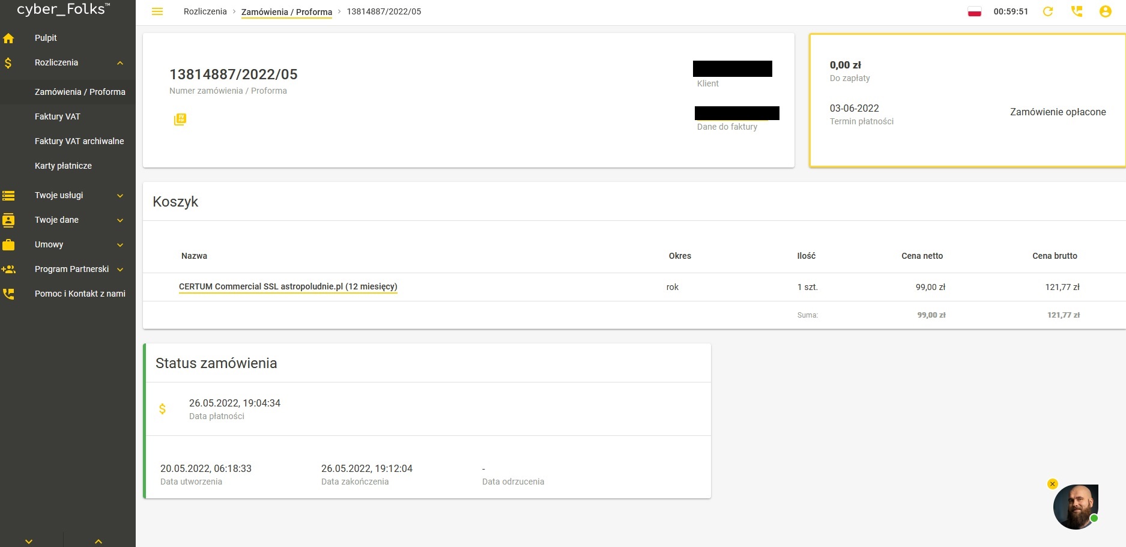Collapse the Rozliczenia section chevron
Screen dimensions: 1126x547
(x=120, y=63)
